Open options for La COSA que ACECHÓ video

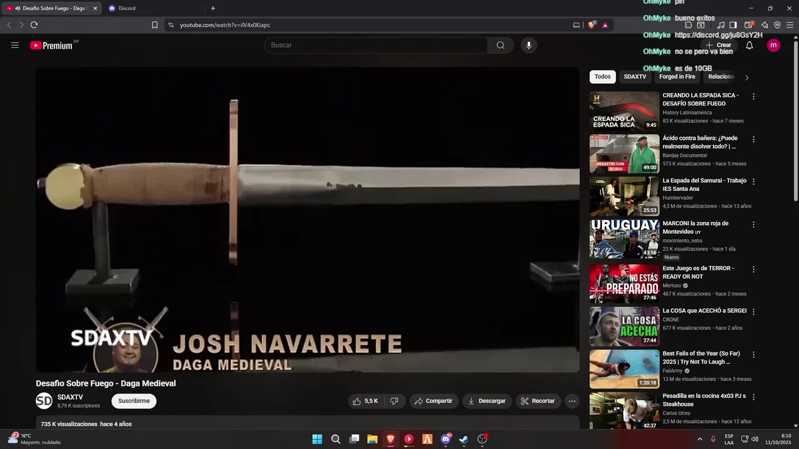pos(753,312)
